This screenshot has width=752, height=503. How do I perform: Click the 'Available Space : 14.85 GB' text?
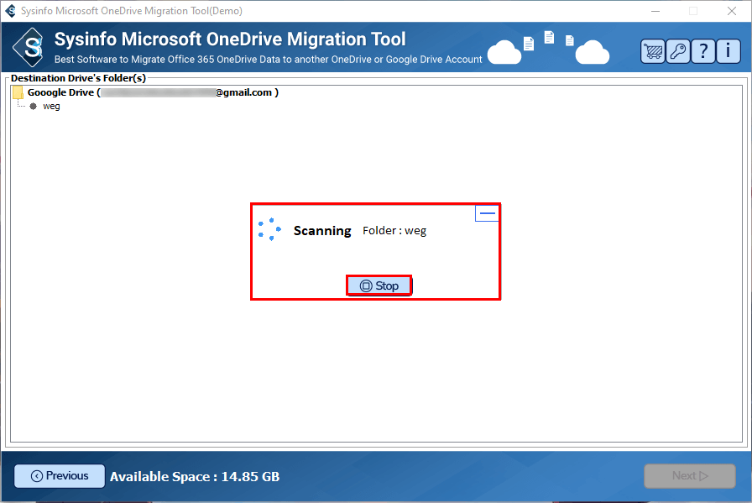(195, 477)
